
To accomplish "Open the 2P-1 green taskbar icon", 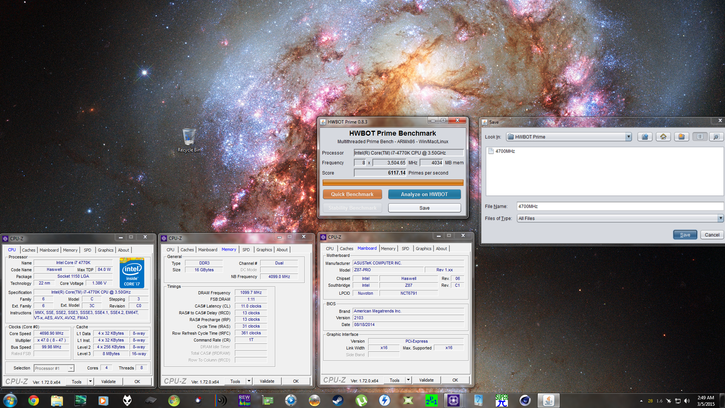I will 432,400.
